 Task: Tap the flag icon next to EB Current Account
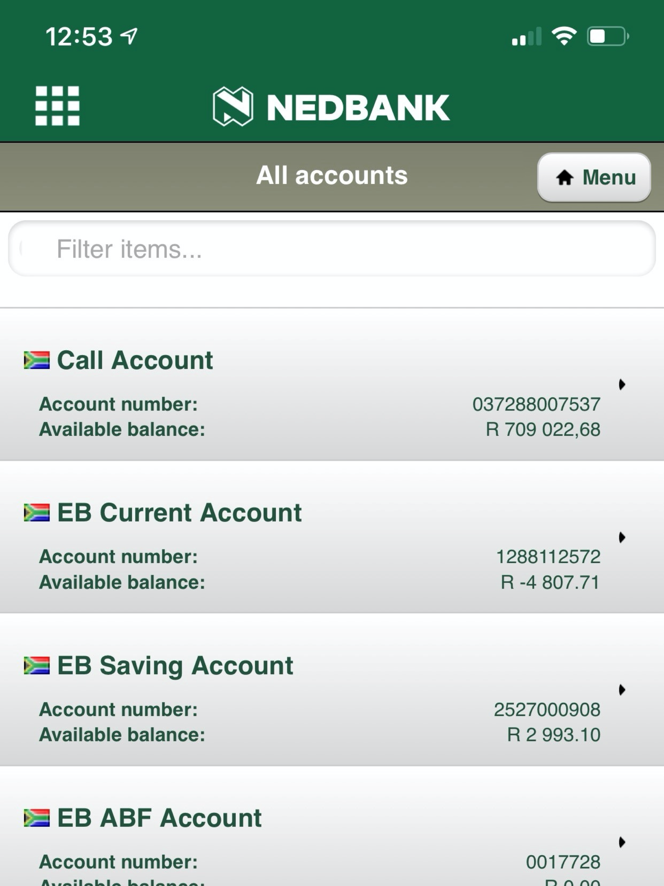point(37,513)
